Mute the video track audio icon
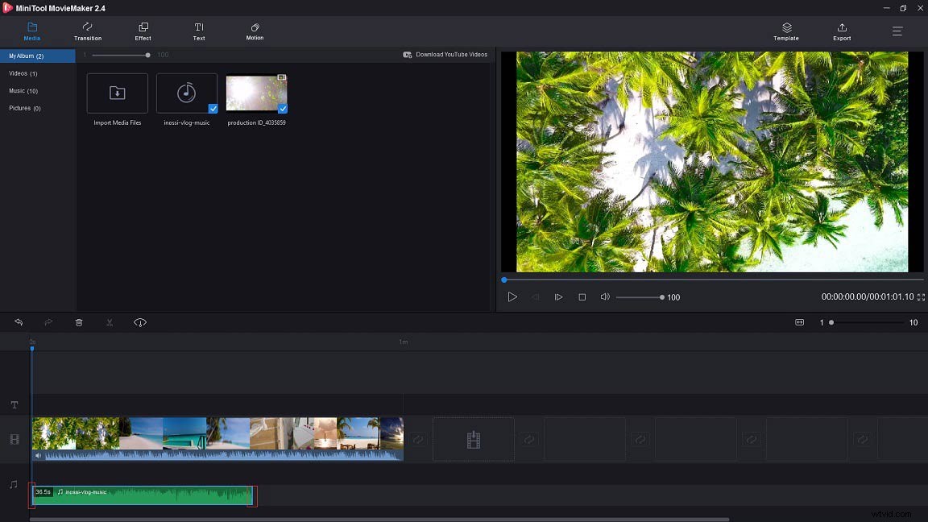The width and height of the screenshot is (928, 522). (38, 456)
